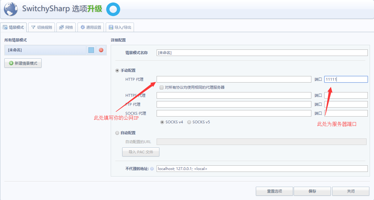374x200 pixels.
Task: Choose SOCKS v5 option
Action: [x=189, y=122]
